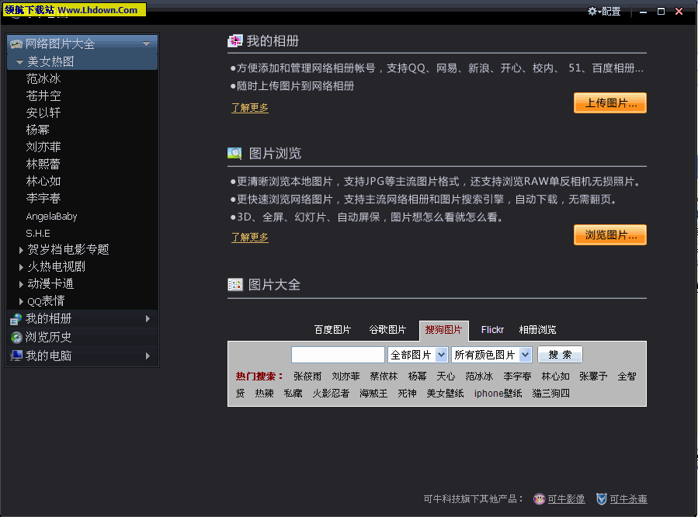The image size is (698, 517).
Task: Click the 我的电脑 sidebar icon
Action: (16, 356)
